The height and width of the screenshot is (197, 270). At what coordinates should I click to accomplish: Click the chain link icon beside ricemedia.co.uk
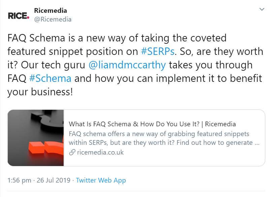[x=72, y=153]
